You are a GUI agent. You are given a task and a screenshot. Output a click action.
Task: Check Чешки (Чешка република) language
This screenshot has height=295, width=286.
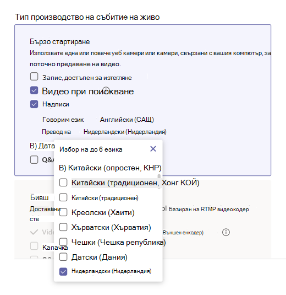[63, 242]
